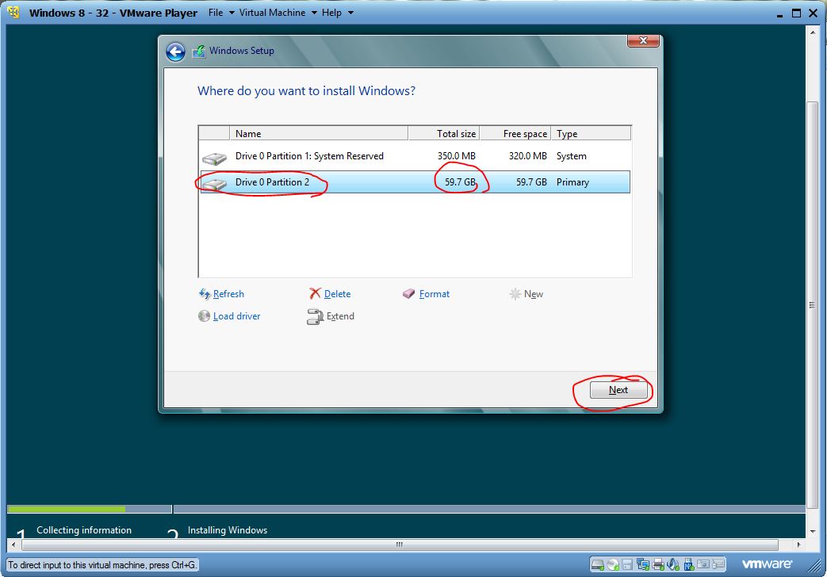
Task: Click the Next button
Action: click(618, 390)
